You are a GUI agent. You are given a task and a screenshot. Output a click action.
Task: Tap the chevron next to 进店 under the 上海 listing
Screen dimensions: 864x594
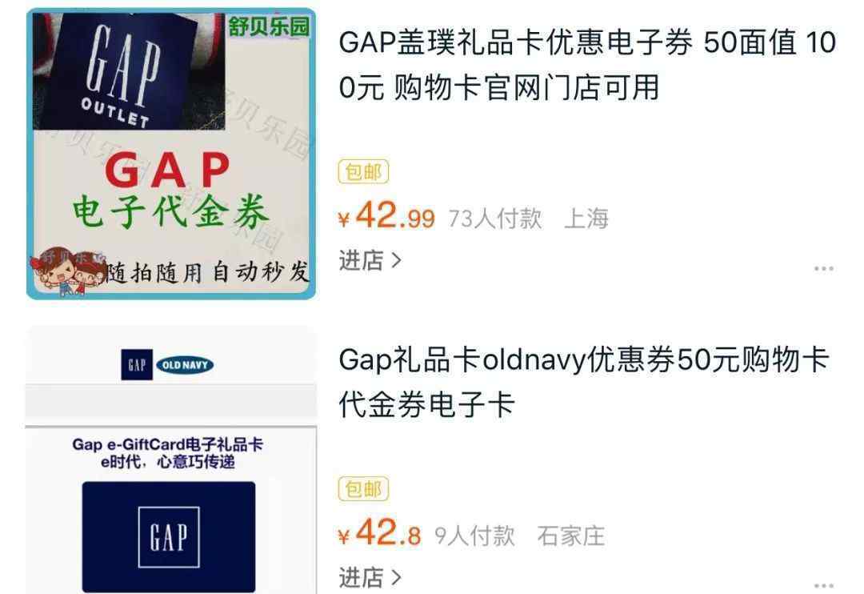pos(396,259)
